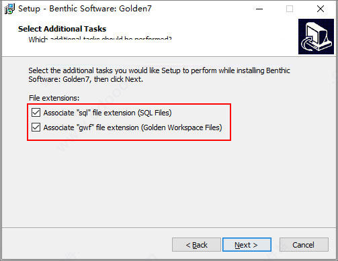Screen dimensions: 338x261
Task: Click the computer installer graphic at top right
Action: coord(316,36)
